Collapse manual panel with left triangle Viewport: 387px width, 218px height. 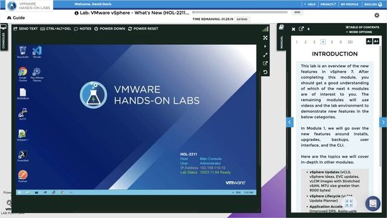click(x=308, y=29)
